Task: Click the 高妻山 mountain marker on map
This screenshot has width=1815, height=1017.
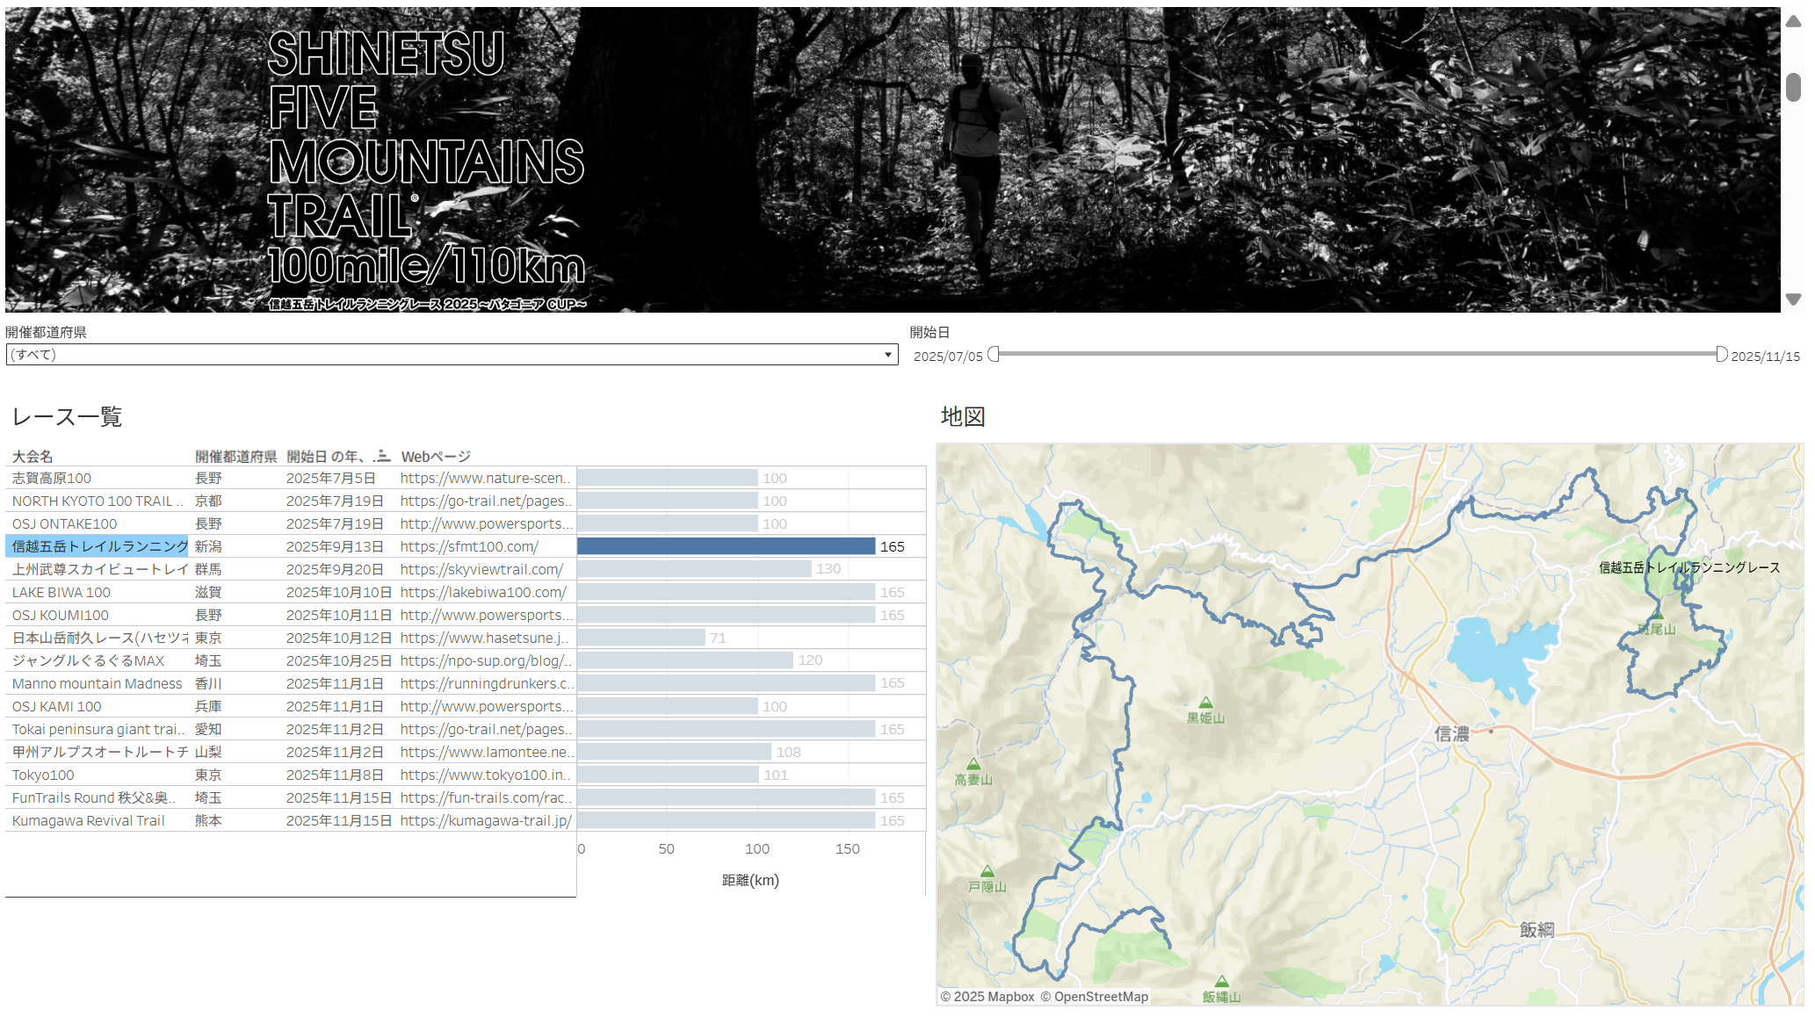Action: point(973,765)
